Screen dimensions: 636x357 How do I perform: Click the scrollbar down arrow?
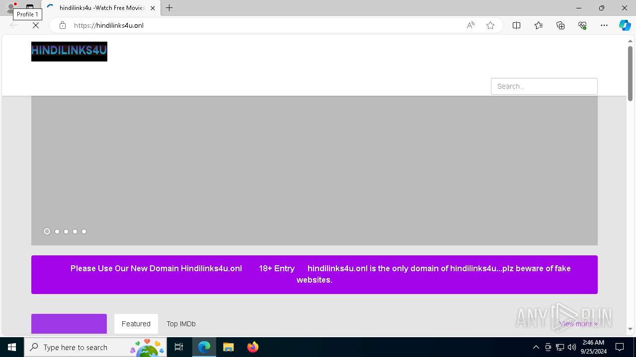[630, 329]
